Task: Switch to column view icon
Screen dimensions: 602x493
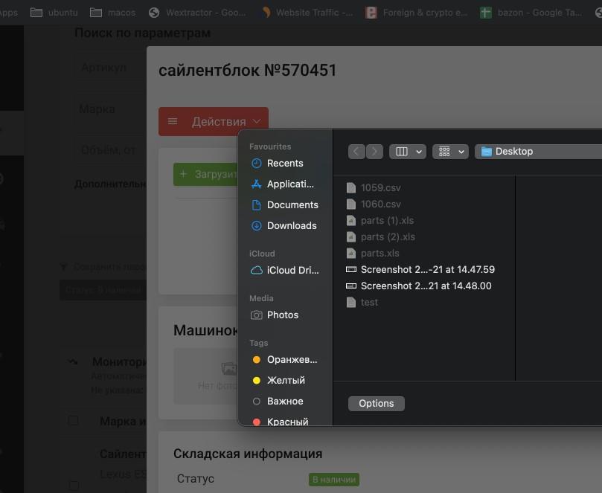Action: coord(402,152)
